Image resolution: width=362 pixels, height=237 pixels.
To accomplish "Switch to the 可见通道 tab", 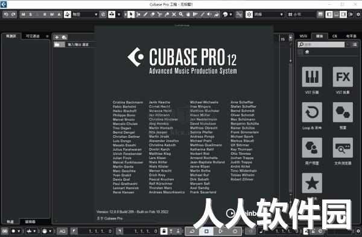I will tap(33, 36).
